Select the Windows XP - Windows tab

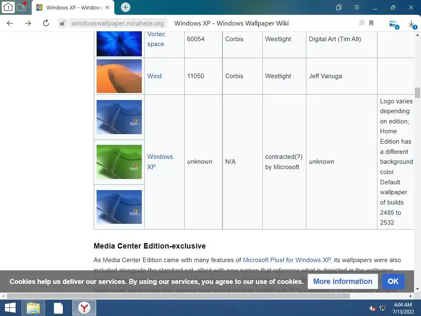pyautogui.click(x=73, y=7)
